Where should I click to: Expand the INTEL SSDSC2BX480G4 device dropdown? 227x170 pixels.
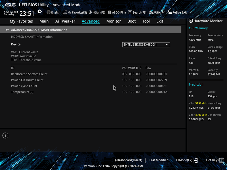coord(146,45)
